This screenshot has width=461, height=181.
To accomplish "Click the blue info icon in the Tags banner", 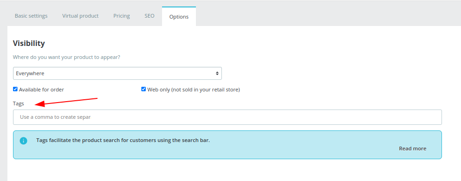I will (x=24, y=141).
